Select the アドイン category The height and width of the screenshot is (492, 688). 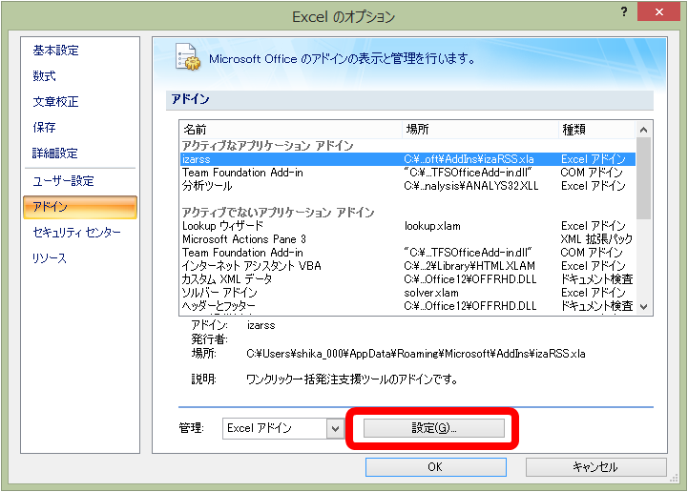(80, 207)
